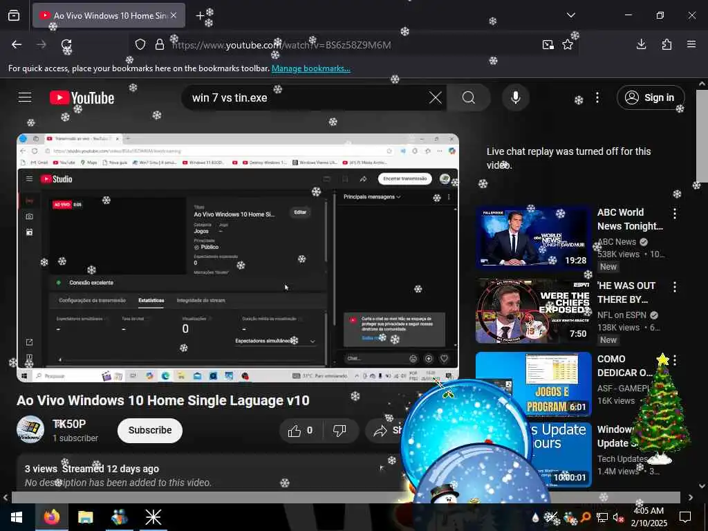
Task: Click the horizontal page scrollbar
Action: coord(346,497)
